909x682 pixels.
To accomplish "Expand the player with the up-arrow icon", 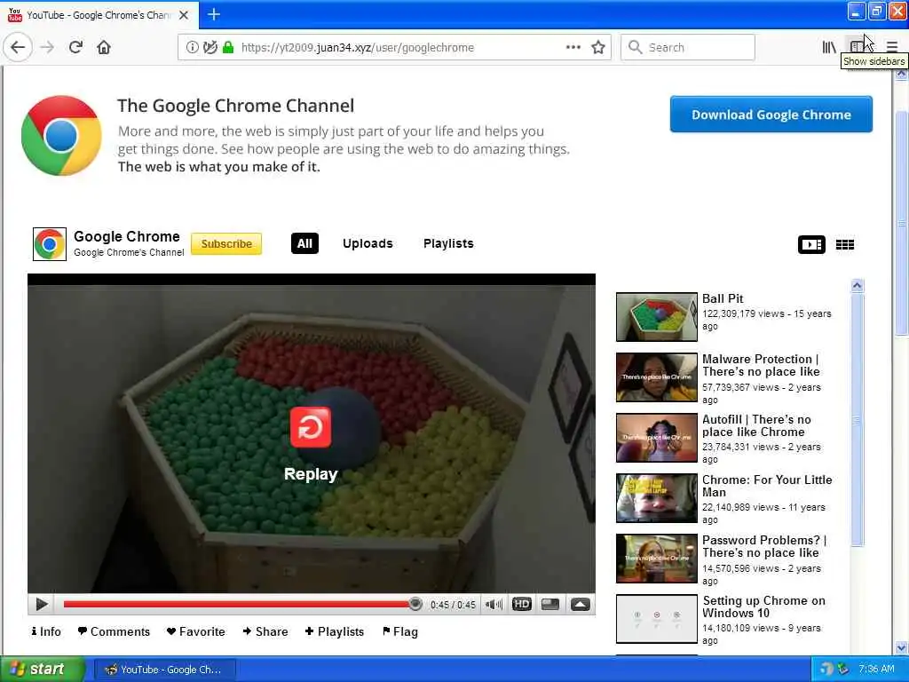I will click(580, 604).
